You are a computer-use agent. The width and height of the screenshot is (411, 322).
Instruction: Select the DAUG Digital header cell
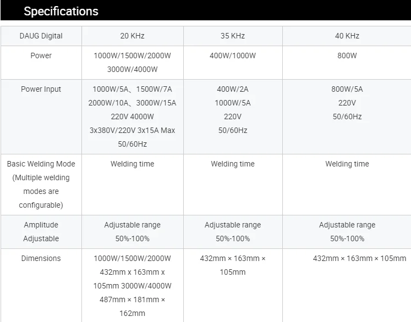tap(41, 36)
